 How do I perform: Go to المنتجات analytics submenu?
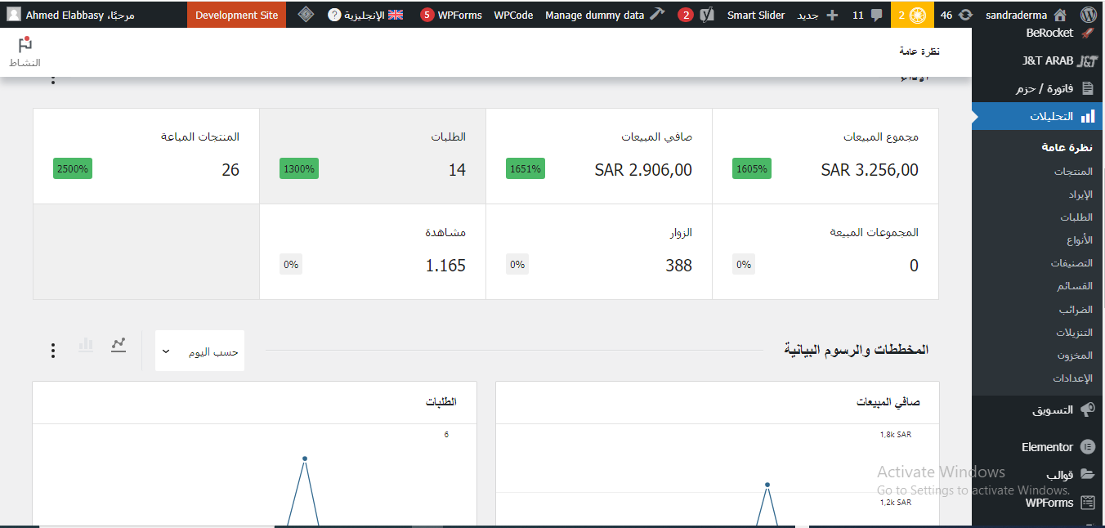(1073, 172)
